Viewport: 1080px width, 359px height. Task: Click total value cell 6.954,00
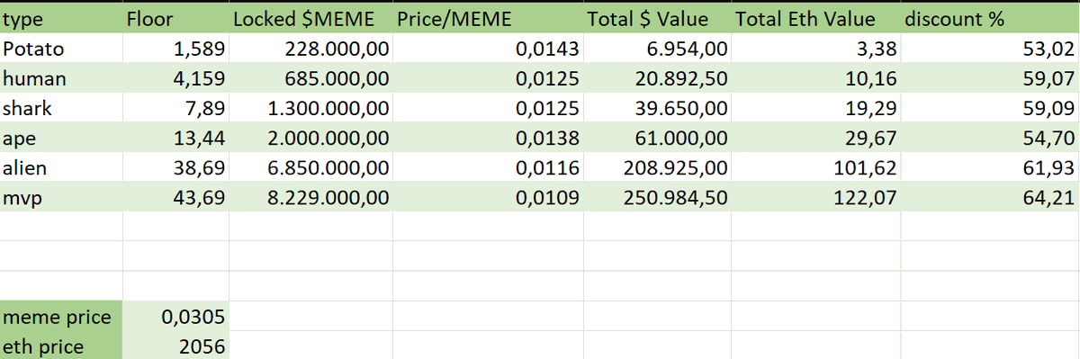(x=657, y=49)
